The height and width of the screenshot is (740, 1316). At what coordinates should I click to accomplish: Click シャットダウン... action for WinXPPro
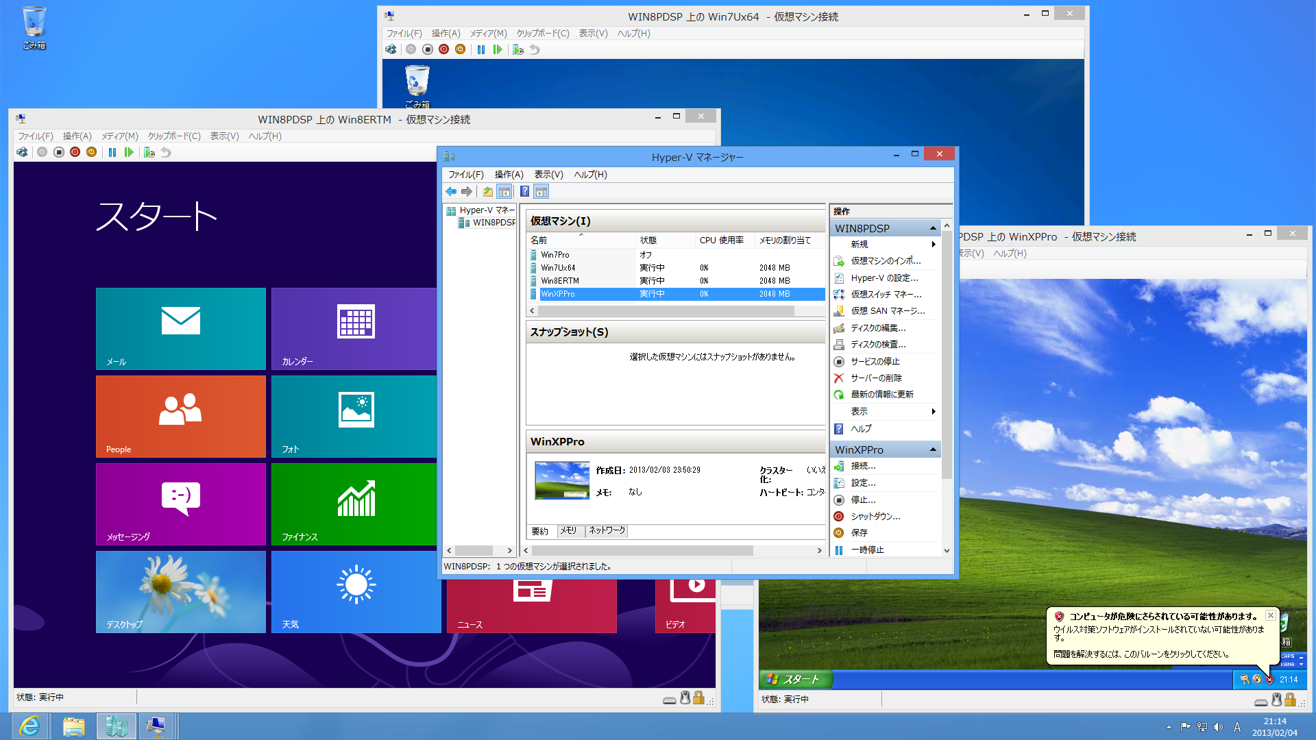click(x=875, y=517)
